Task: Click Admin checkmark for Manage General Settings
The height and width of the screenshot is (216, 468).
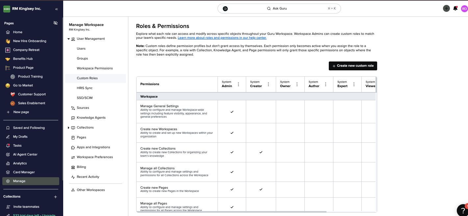Action: pos(232,112)
